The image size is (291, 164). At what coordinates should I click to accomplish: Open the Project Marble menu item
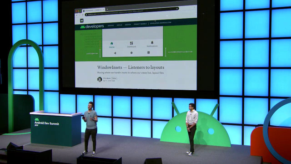(140, 24)
